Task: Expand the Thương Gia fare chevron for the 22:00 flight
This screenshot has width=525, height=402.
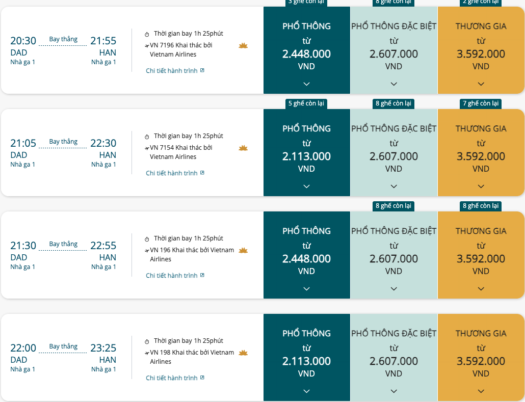Action: point(481,391)
